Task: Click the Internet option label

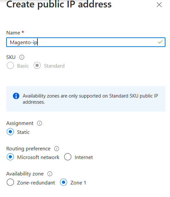Action: coord(84,157)
